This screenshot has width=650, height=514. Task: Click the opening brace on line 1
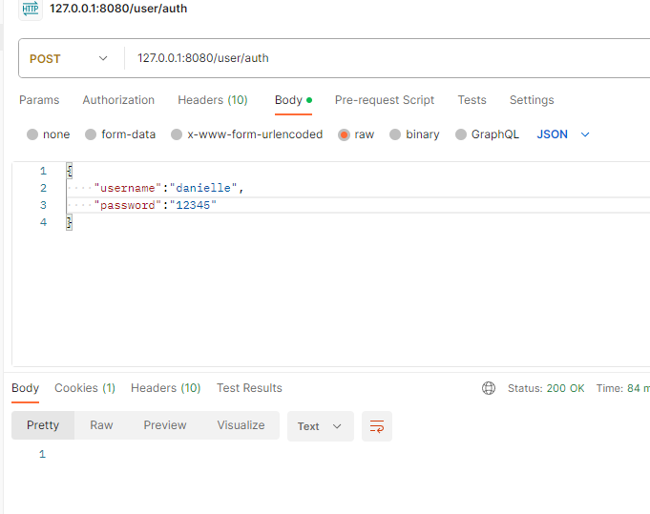point(70,171)
